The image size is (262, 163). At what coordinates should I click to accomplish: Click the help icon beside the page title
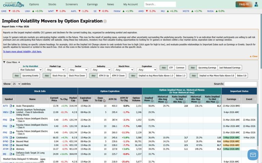[x=105, y=21]
